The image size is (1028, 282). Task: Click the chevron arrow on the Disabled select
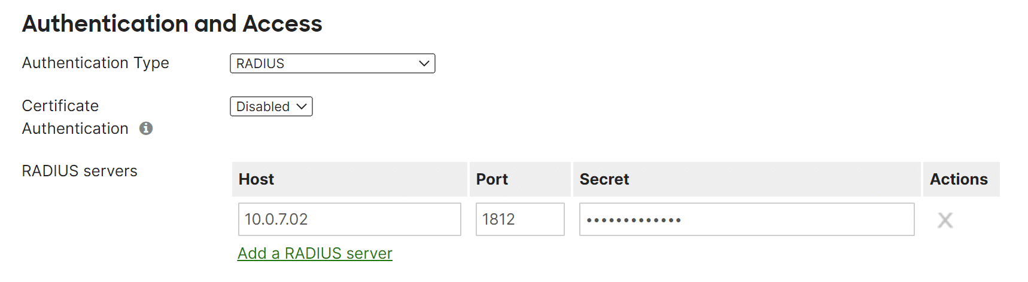302,106
